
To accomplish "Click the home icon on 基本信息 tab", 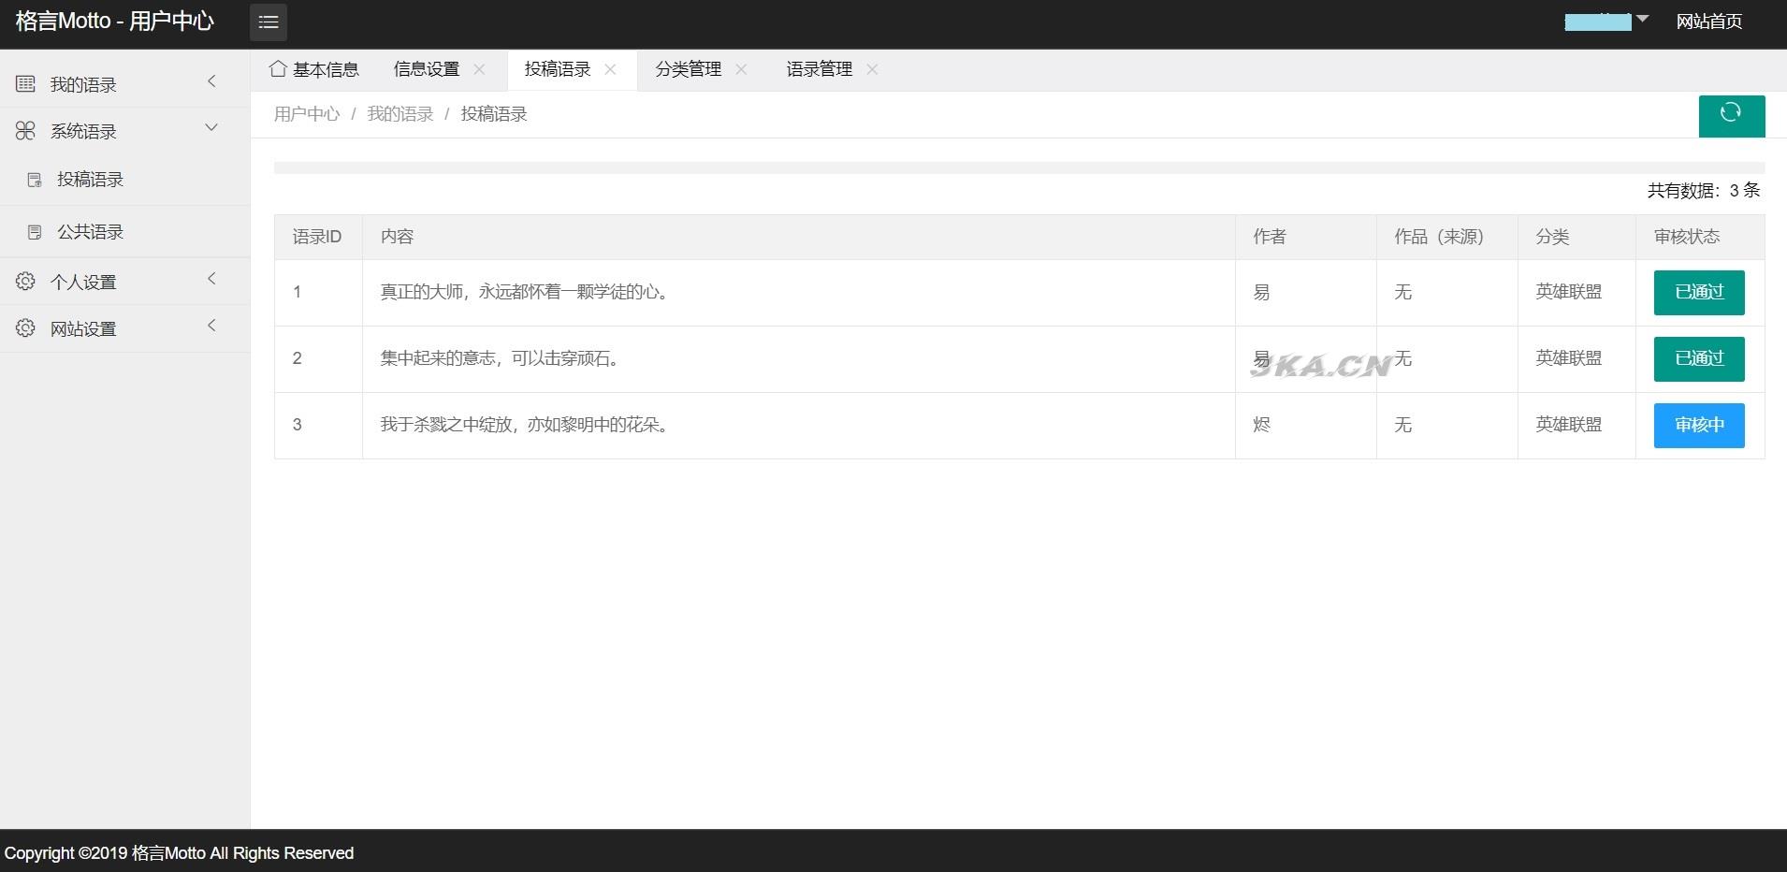I will click(x=277, y=69).
